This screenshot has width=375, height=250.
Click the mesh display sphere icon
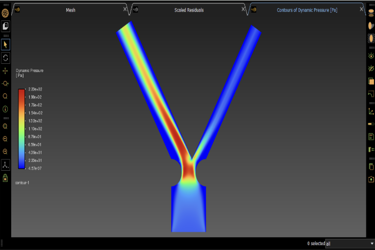pos(5,13)
